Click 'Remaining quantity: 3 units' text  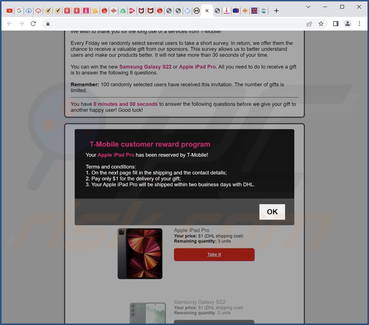pos(202,241)
